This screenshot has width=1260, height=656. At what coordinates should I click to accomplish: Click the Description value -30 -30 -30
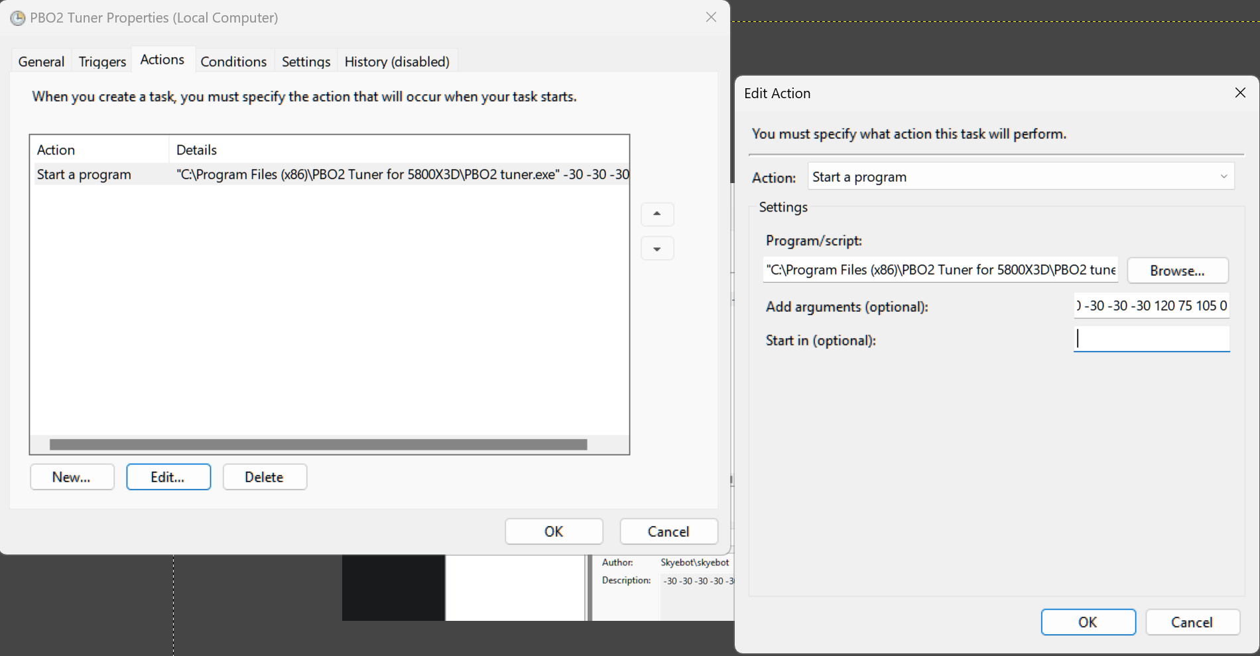tap(698, 581)
